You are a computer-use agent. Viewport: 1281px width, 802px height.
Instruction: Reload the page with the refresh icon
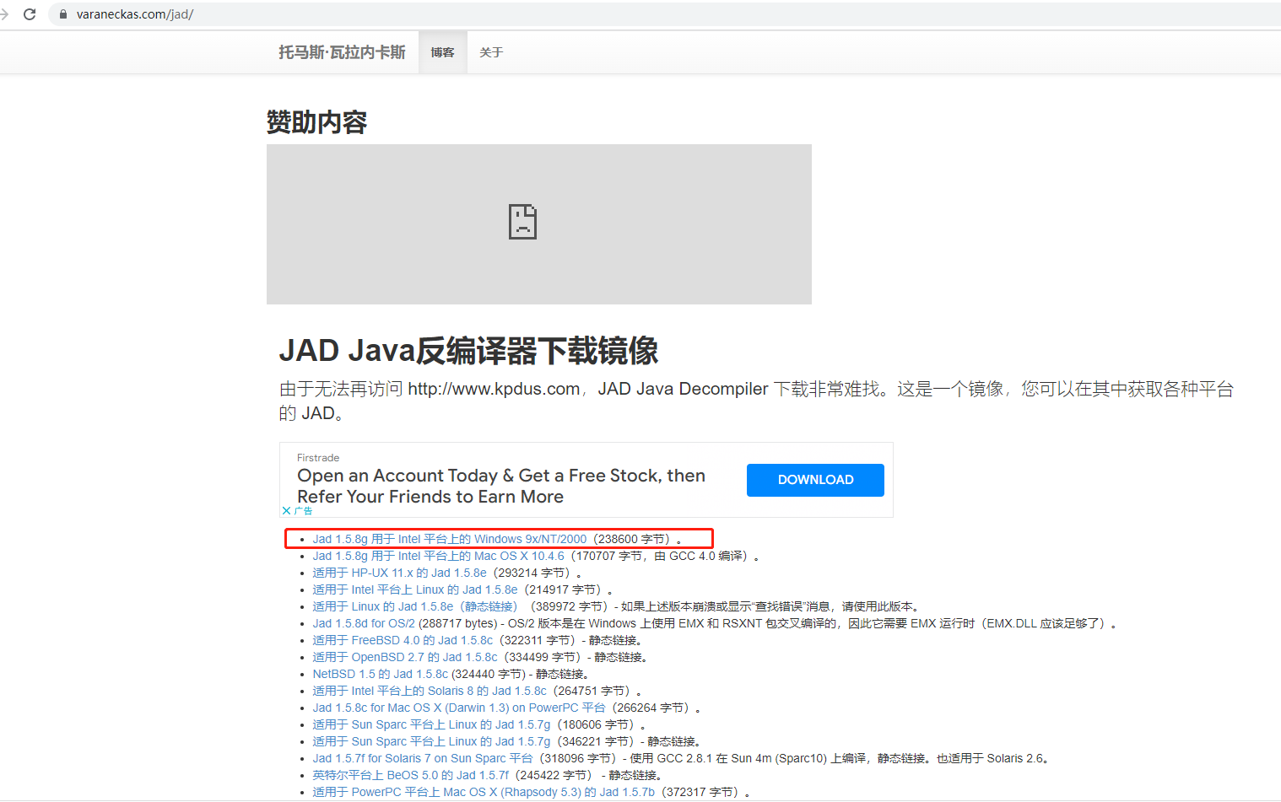30,14
